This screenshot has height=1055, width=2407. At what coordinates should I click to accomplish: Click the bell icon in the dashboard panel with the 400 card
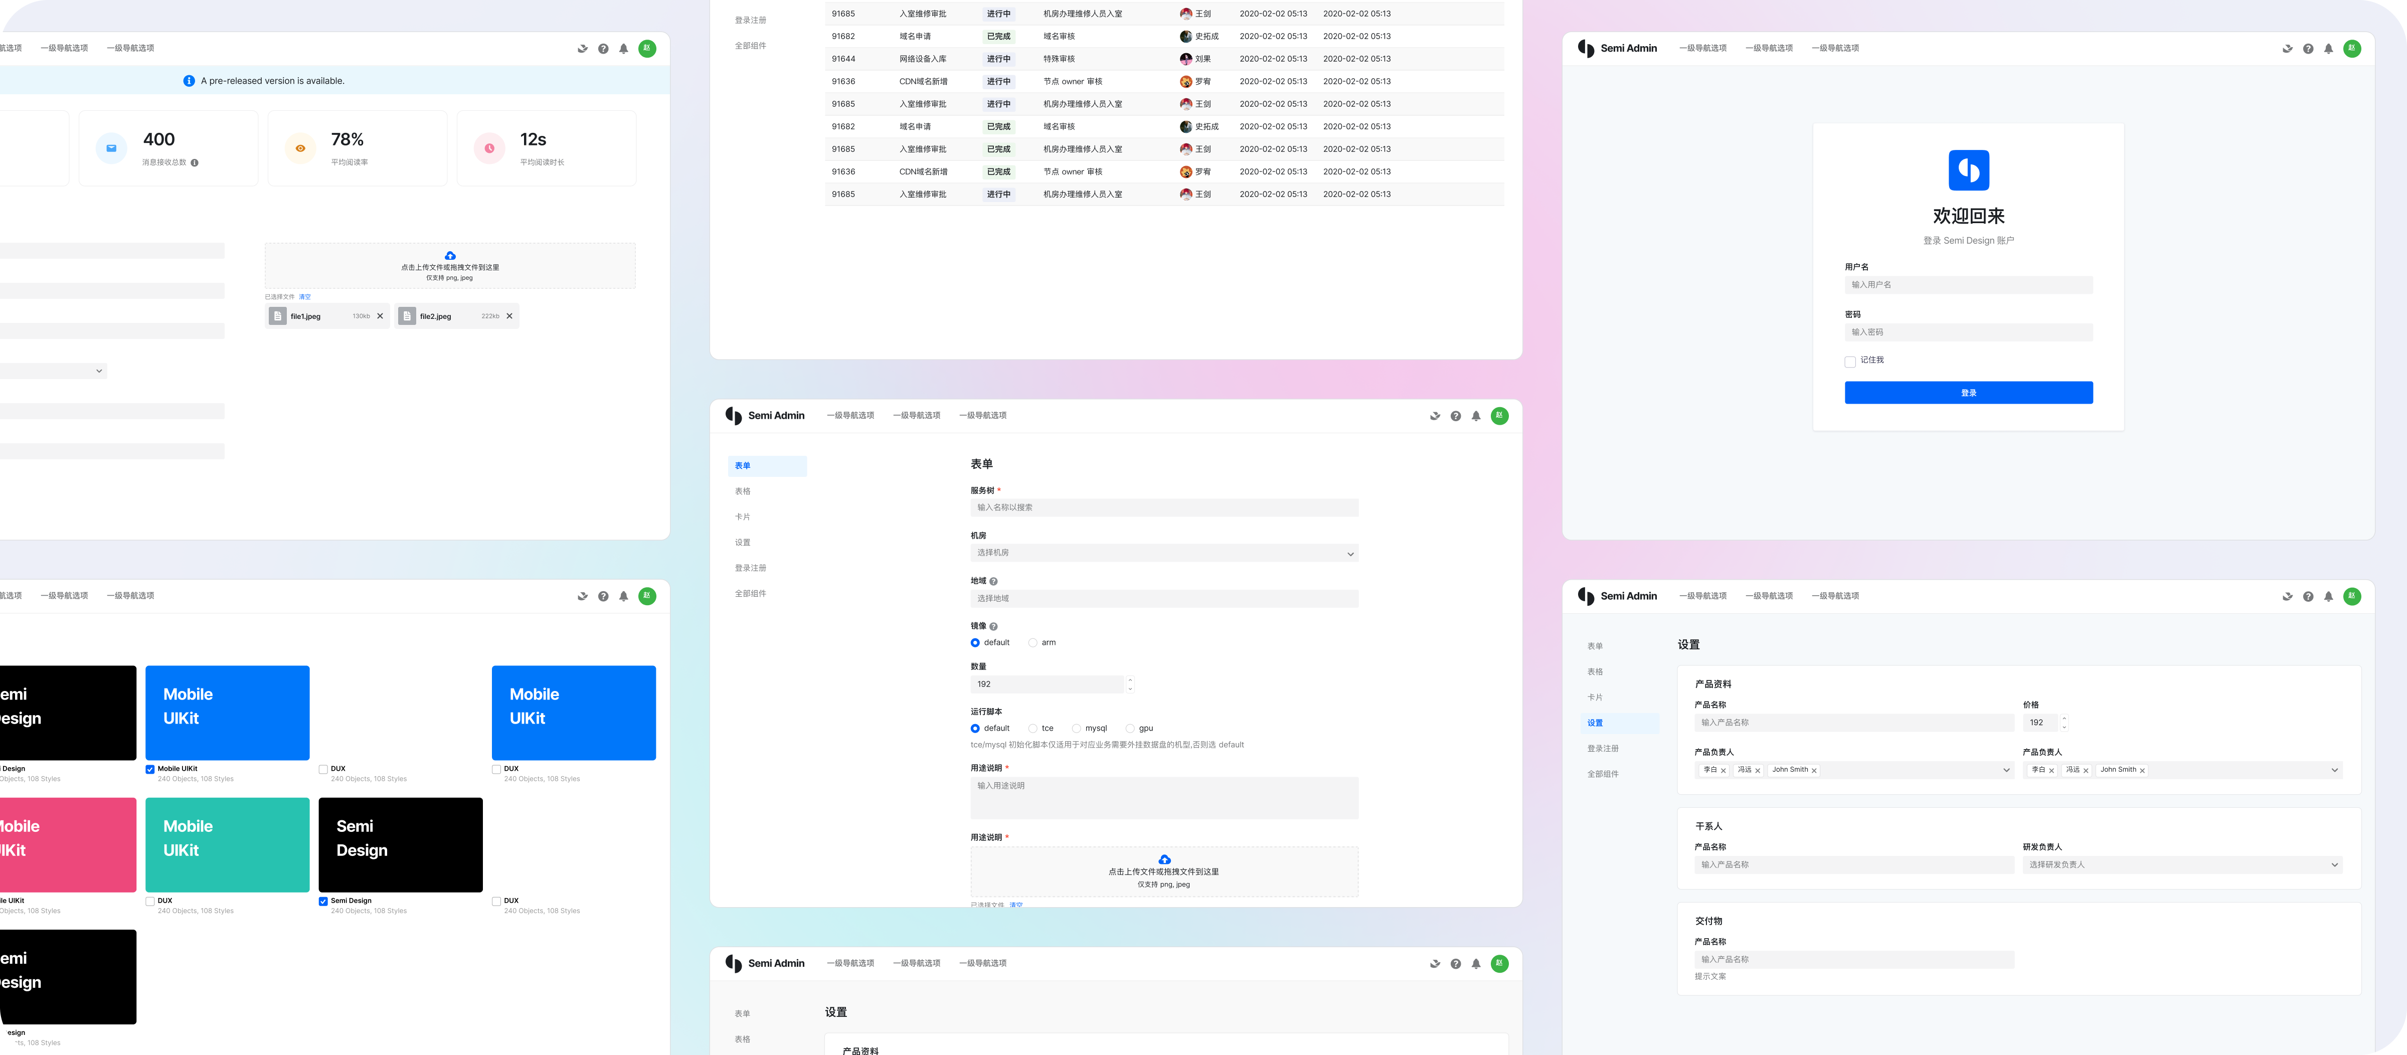(x=623, y=49)
